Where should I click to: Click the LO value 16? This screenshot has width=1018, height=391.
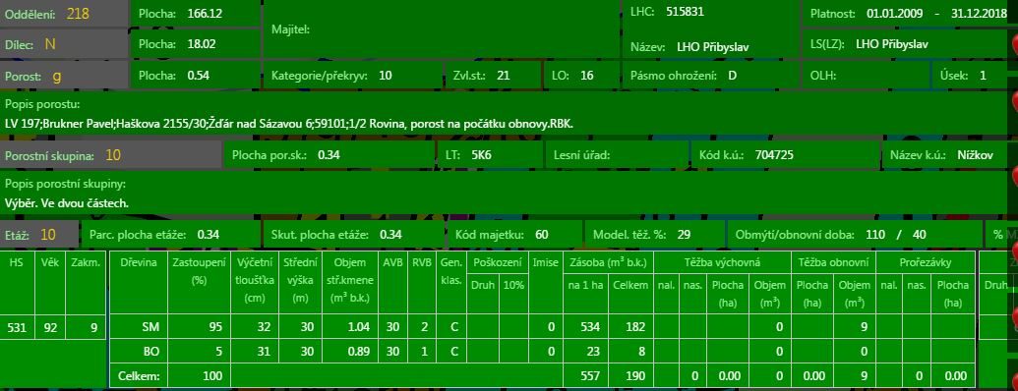point(587,76)
